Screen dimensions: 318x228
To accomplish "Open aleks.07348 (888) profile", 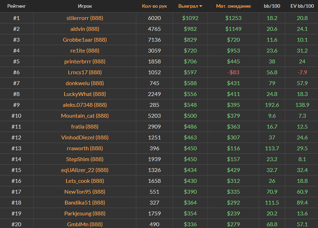I will click(x=85, y=105).
